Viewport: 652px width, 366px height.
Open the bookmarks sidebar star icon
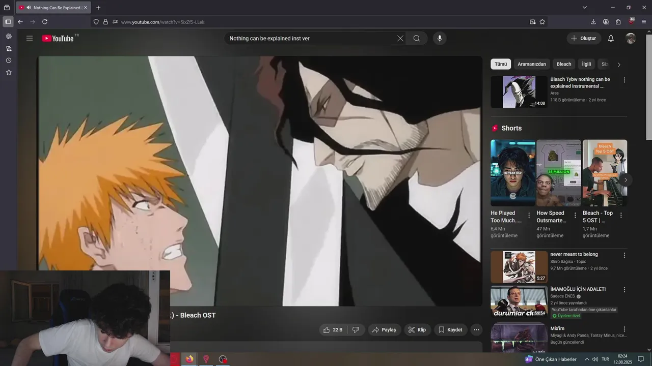[9, 72]
